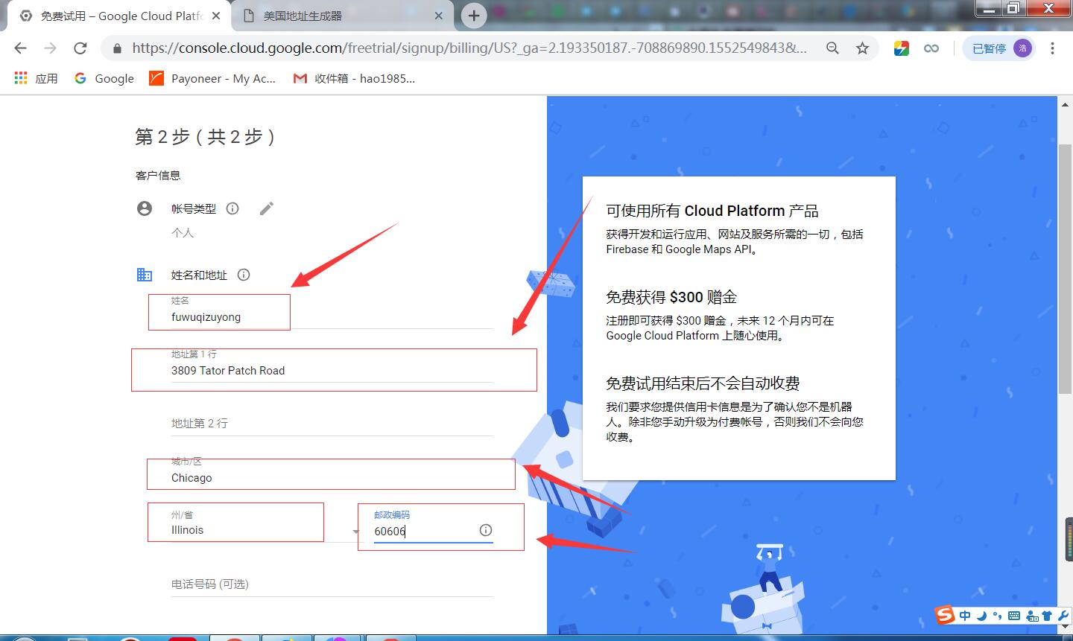Viewport: 1073px width, 641px height.
Task: Toggle punctuation mode on the Sogou bar
Action: click(997, 616)
